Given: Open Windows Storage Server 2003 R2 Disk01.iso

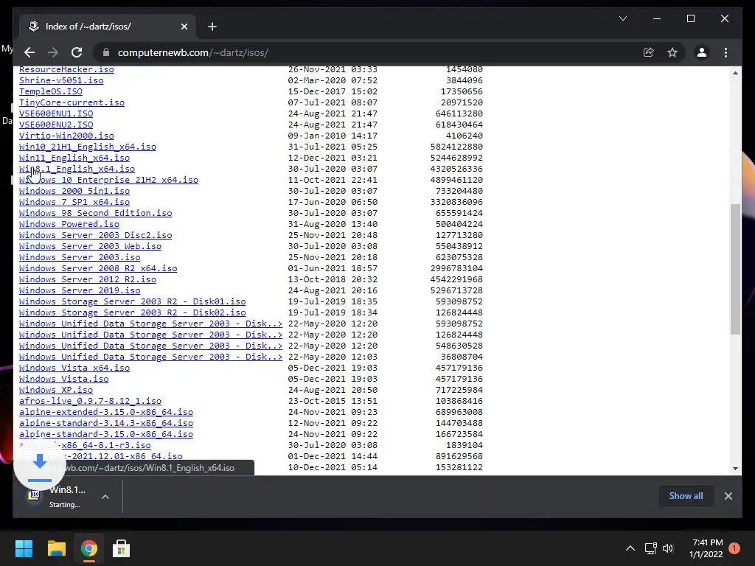Looking at the screenshot, I should click(x=133, y=301).
